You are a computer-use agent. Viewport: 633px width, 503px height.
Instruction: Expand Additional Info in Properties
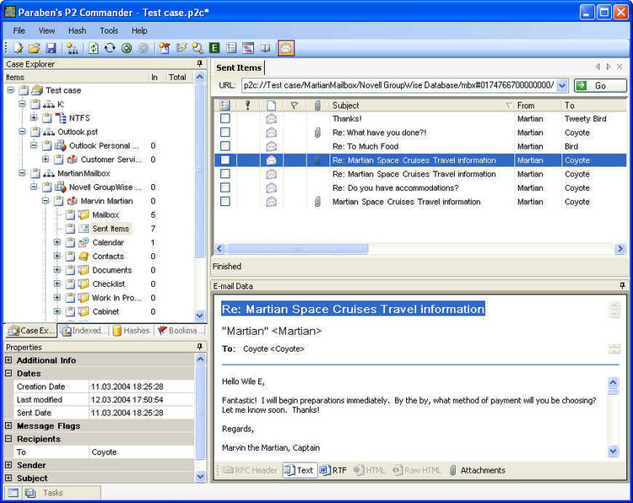coord(8,360)
